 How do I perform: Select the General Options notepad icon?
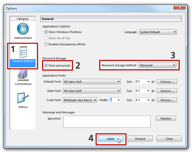23,52
